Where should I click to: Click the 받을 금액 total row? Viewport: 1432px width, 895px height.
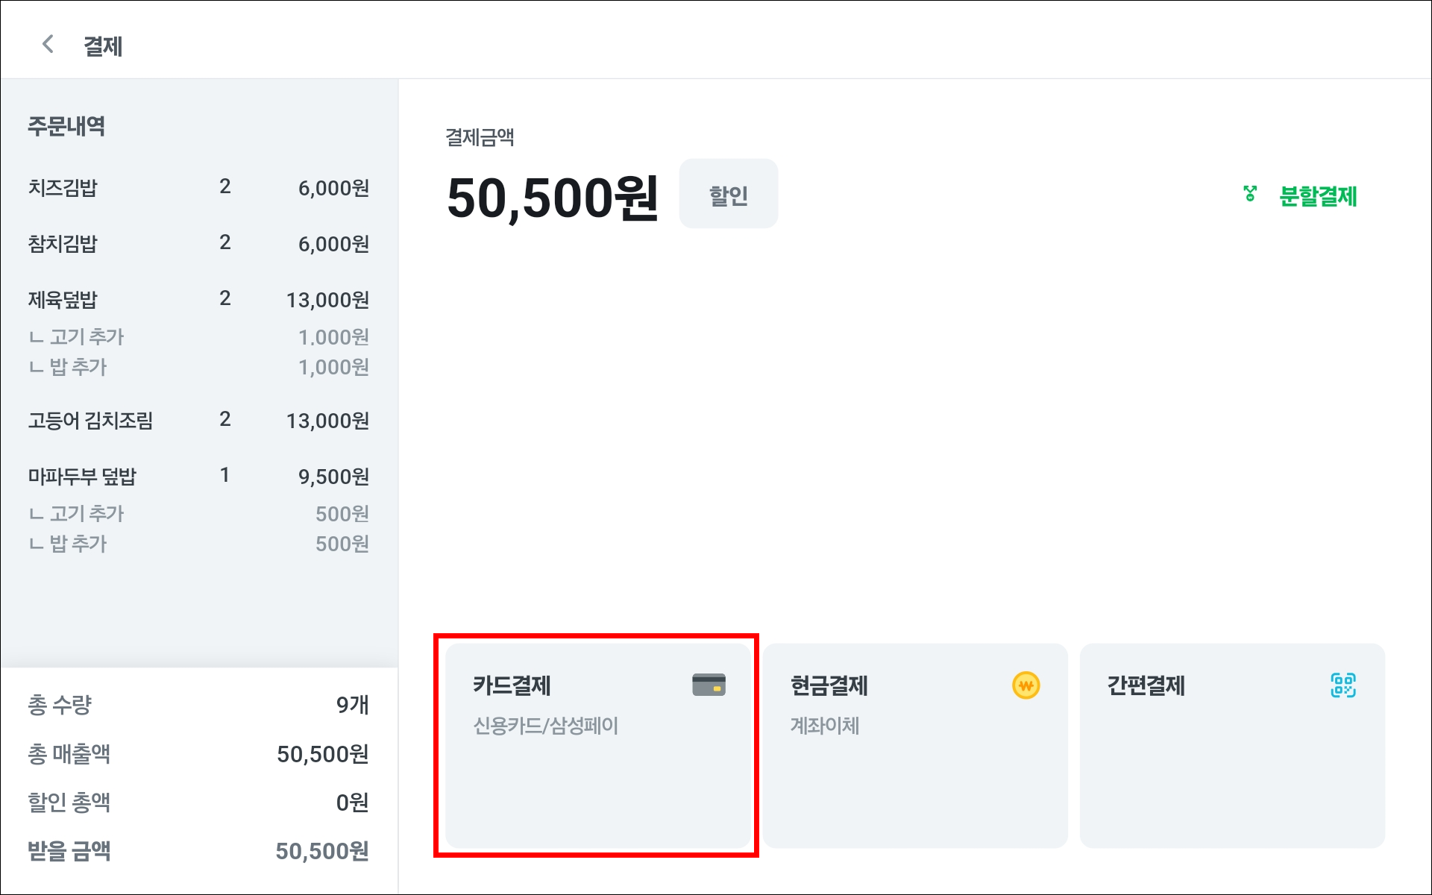click(198, 851)
